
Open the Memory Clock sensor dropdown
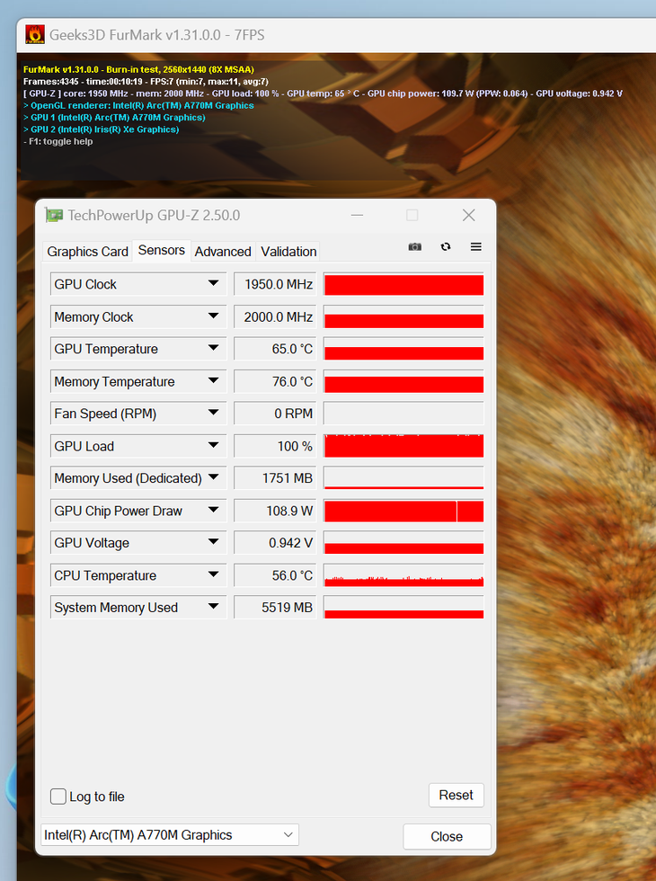pos(214,316)
